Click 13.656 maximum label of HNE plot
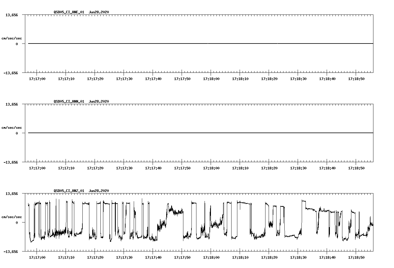This screenshot has width=394, height=268. (12, 15)
